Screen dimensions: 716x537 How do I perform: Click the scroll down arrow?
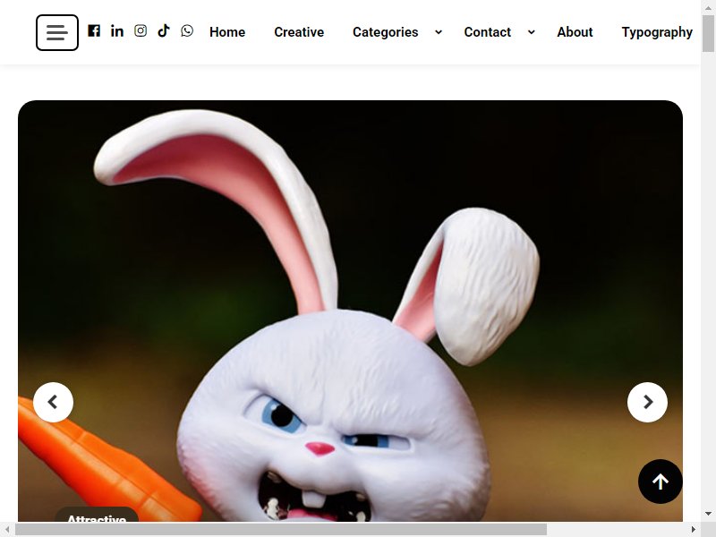coord(708,514)
